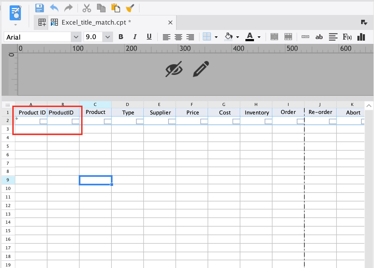This screenshot has width=374, height=268.
Task: Click the Save icon in the toolbar
Action: click(40, 8)
